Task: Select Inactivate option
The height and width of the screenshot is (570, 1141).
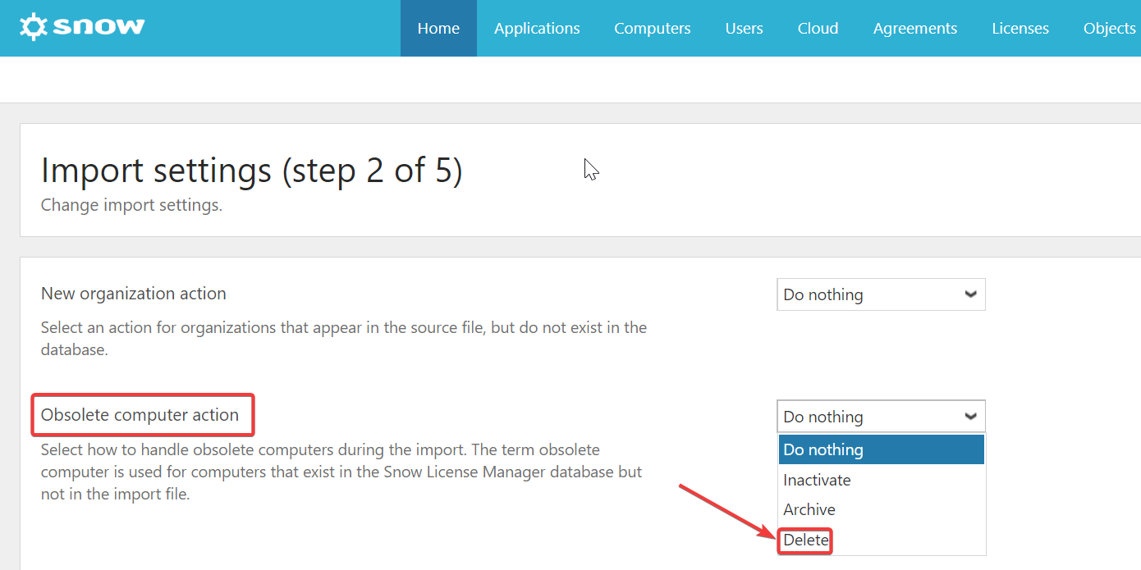Action: click(x=881, y=480)
